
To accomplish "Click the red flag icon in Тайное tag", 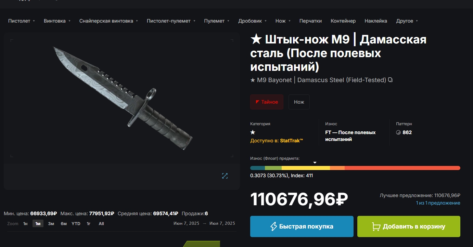I will pos(257,102).
